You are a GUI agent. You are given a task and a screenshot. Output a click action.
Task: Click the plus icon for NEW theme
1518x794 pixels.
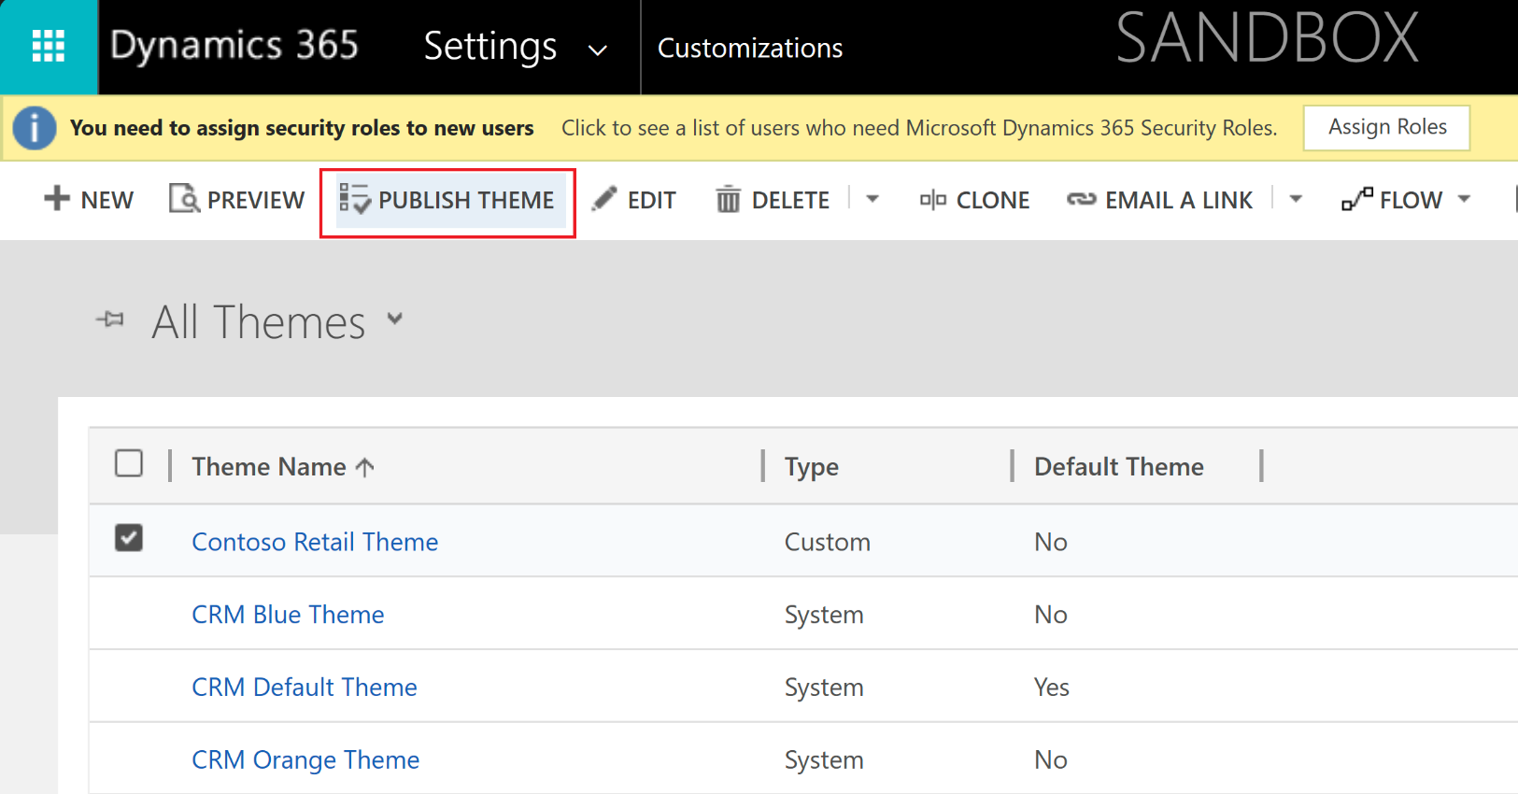(x=56, y=198)
